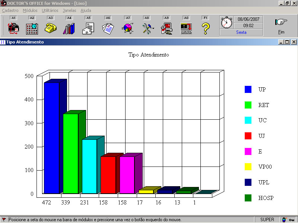Screen dimensions: 298x223
Task: Click the A3 yellow telephone icon
Action: click(51, 28)
